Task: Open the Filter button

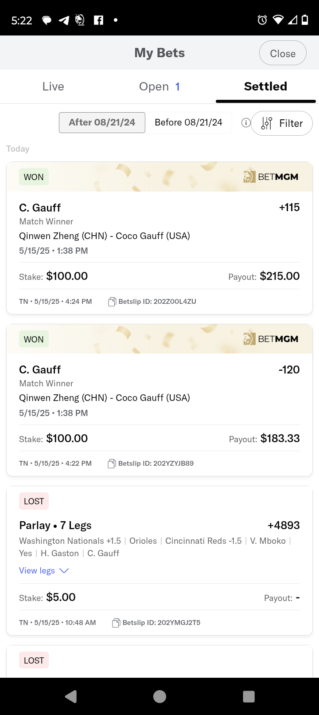Action: pyautogui.click(x=282, y=123)
